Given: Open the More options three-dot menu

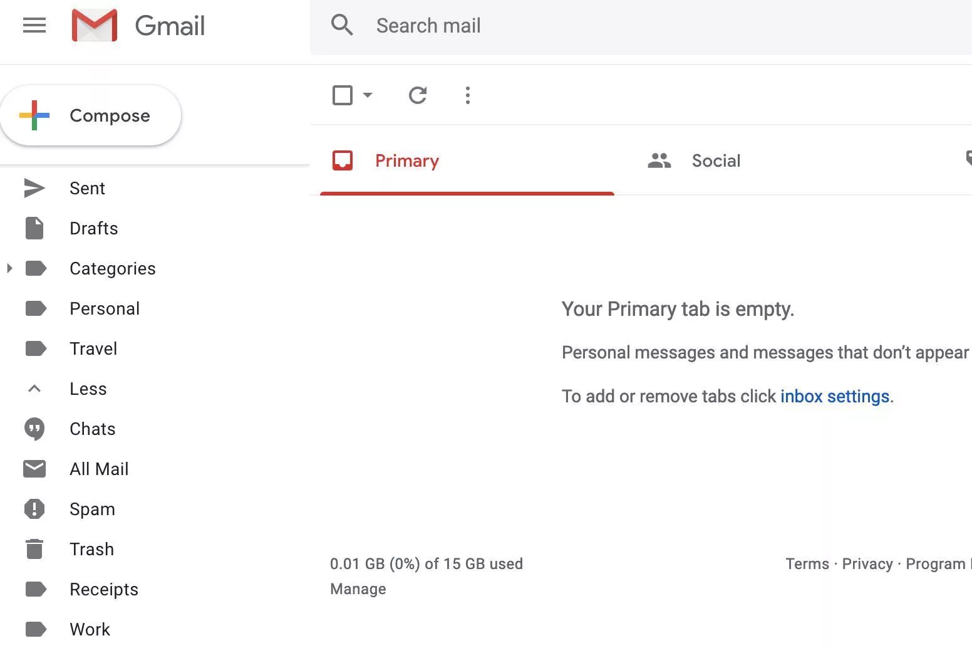Looking at the screenshot, I should [x=468, y=95].
